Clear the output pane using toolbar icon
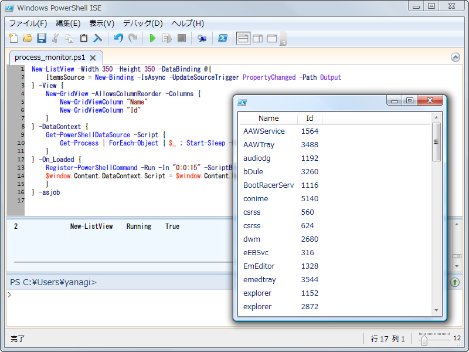This screenshot has width=469, height=352. 98,39
